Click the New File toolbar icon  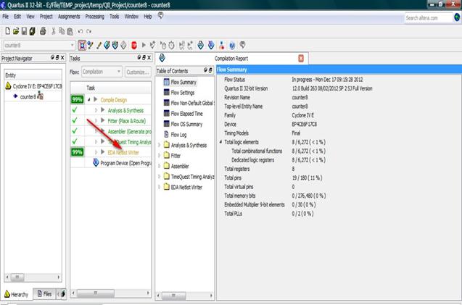tap(8, 31)
